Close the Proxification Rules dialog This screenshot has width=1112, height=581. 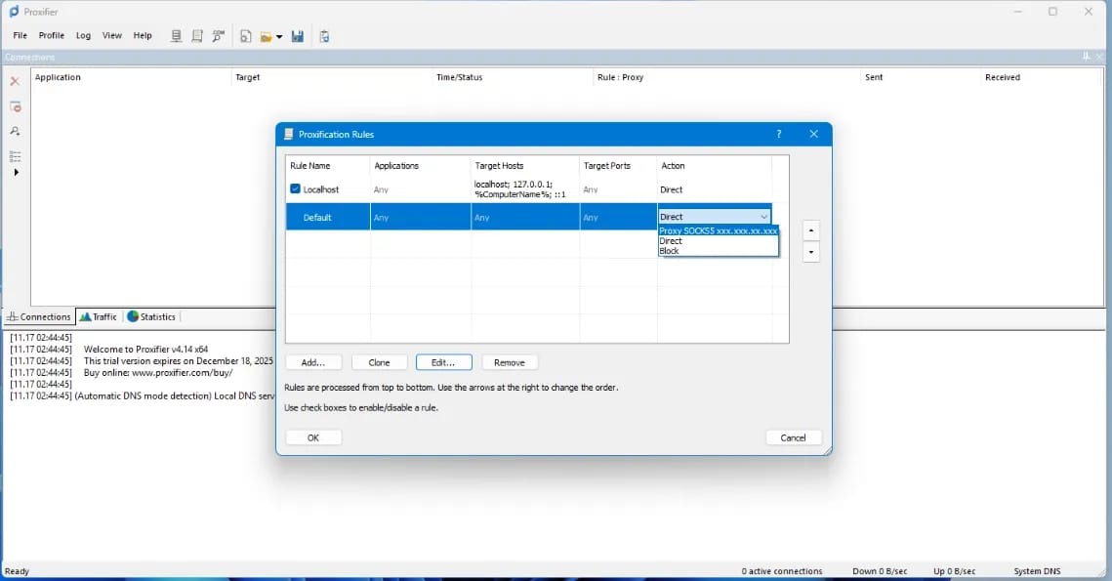[x=813, y=134]
